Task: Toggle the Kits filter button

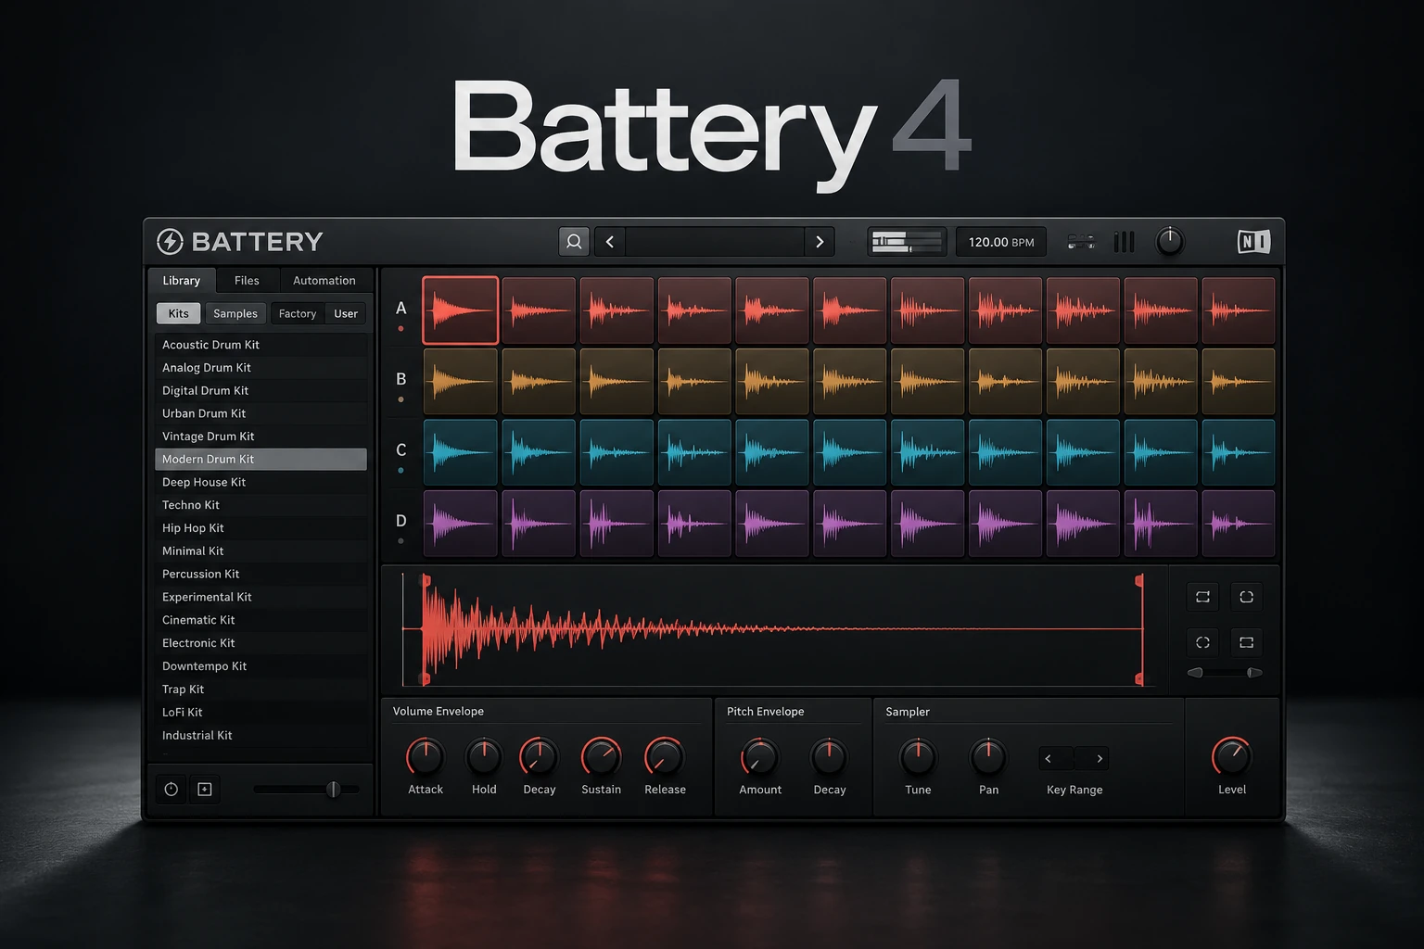Action: (x=178, y=313)
